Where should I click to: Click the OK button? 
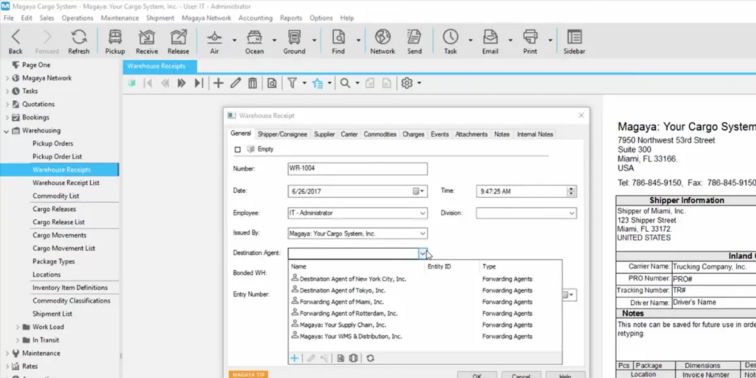[x=477, y=375]
